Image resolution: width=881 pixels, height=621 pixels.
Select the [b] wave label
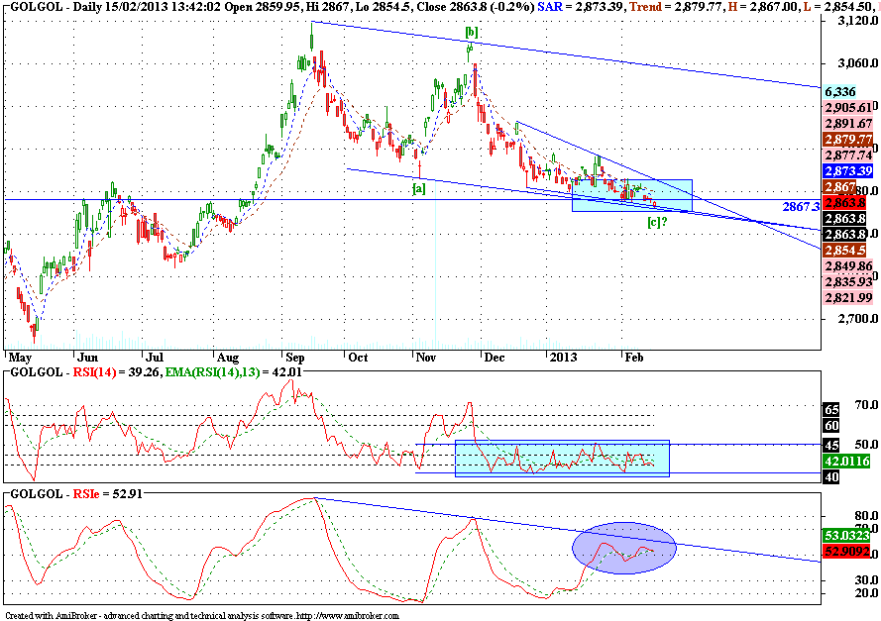(x=472, y=32)
